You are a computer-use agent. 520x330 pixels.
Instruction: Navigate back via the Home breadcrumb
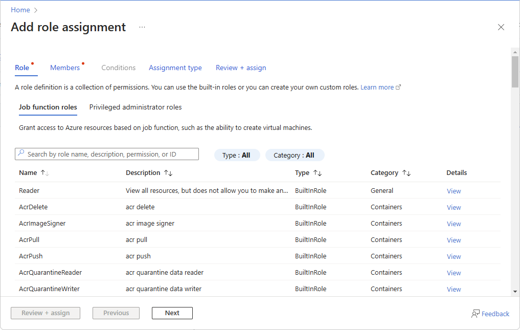20,9
